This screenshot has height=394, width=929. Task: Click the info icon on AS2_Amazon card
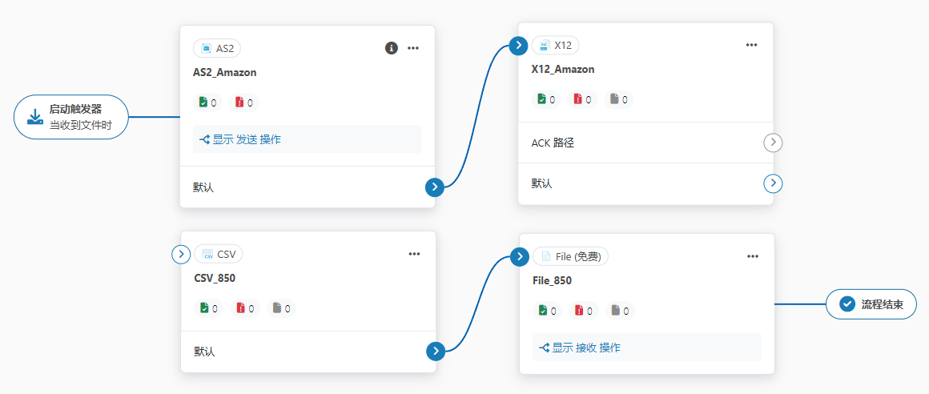[392, 48]
